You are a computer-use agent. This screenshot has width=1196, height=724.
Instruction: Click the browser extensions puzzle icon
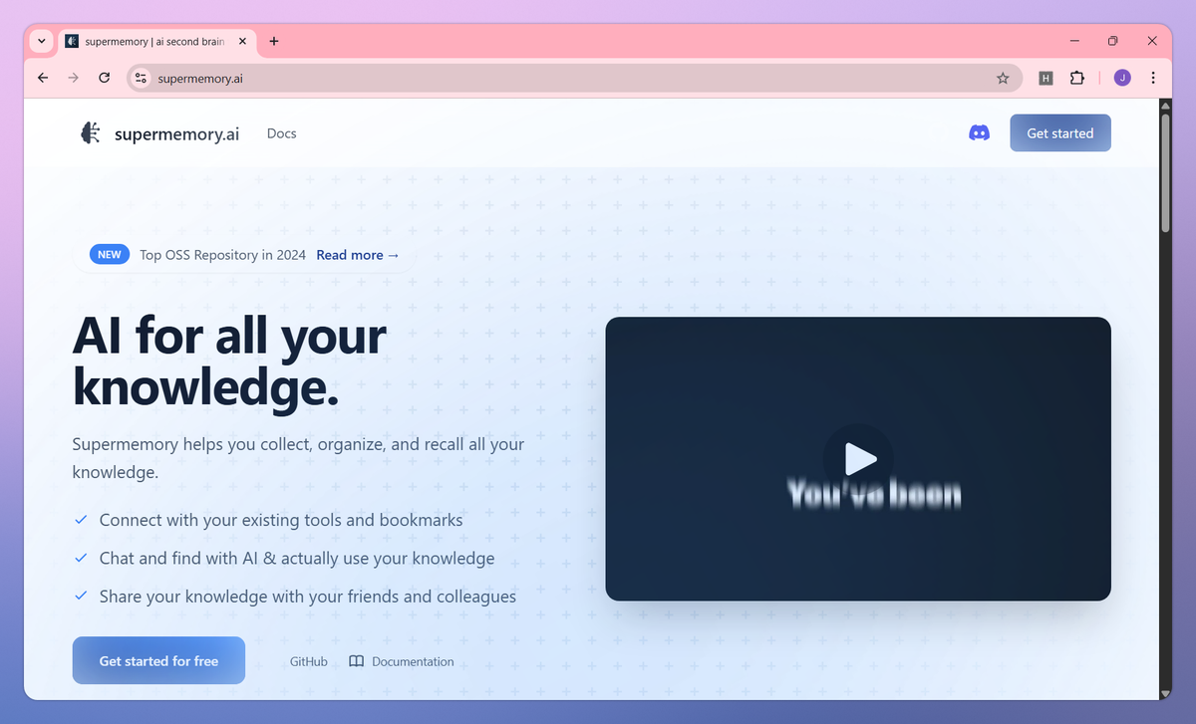coord(1077,78)
